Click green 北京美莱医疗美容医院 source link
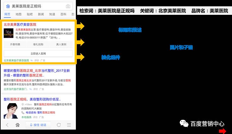The height and width of the screenshot is (134, 232). 16,61
